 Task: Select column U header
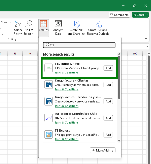click(x=15, y=53)
